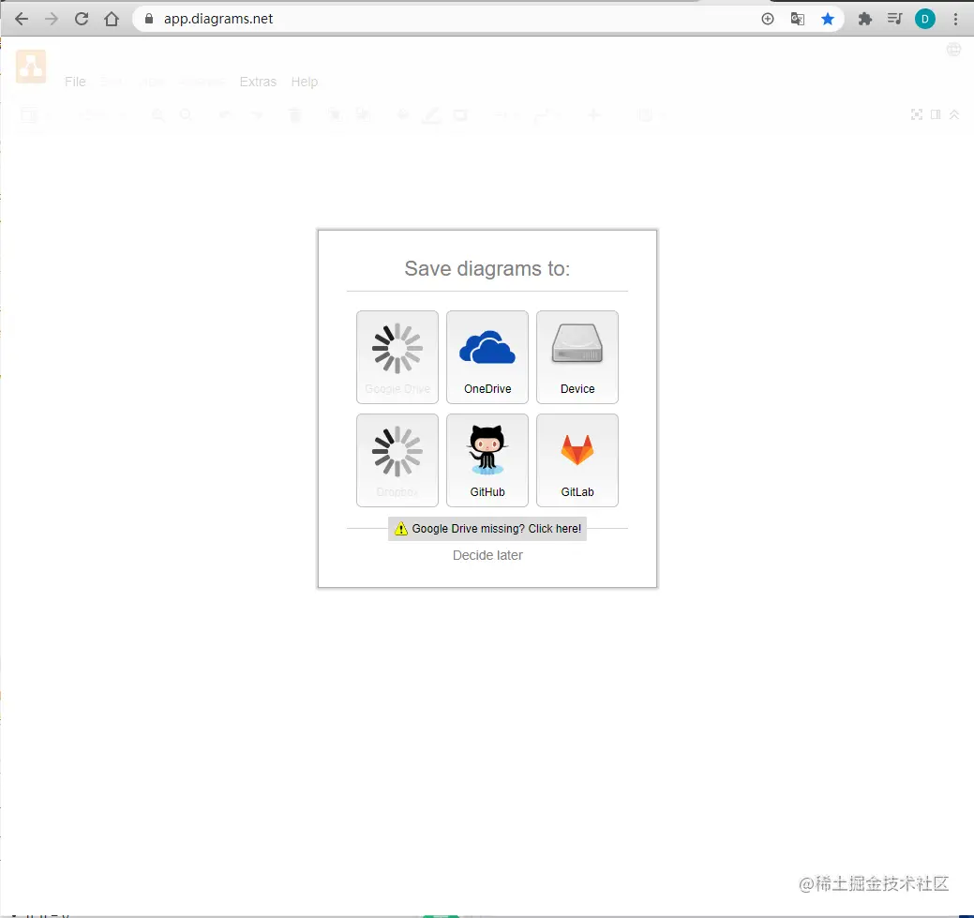Image resolution: width=974 pixels, height=918 pixels.
Task: Collapse the toolbar with double chevron
Action: (x=954, y=114)
